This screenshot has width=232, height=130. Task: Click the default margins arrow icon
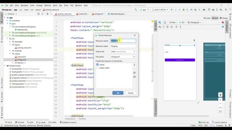click(x=181, y=27)
